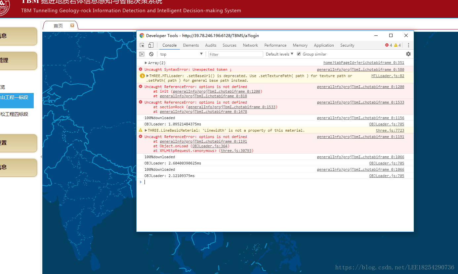Expand the THREE.LineBasicMaterial warning message

point(146,130)
